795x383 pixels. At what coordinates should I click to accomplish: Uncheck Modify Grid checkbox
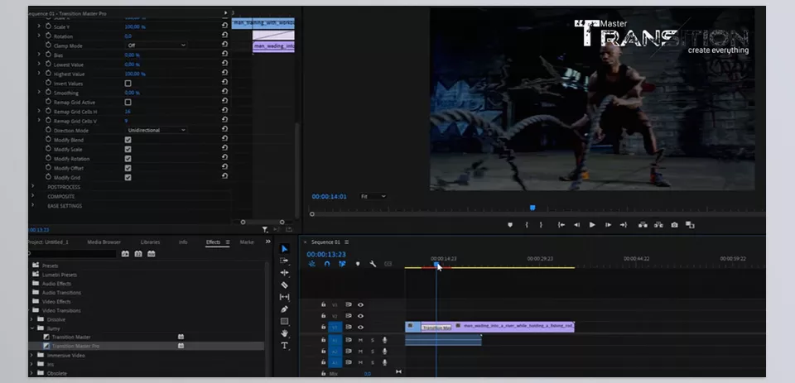(128, 177)
